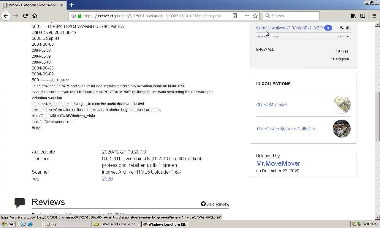This screenshot has height=228, width=380.
Task: Click the Addeddate value 2020-12-27 09:20:06
Action: [x=124, y=152]
